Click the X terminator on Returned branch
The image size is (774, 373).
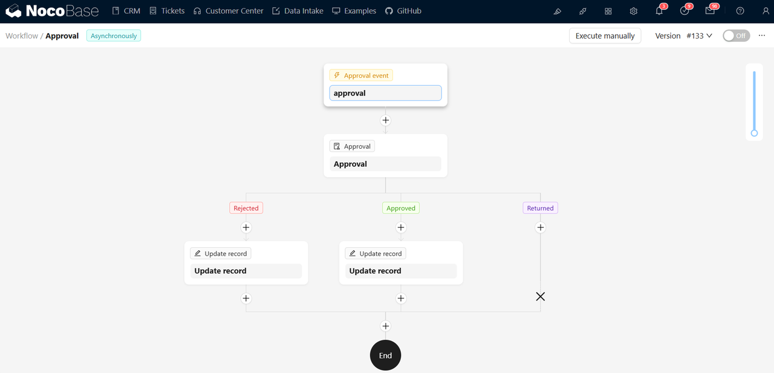pos(540,296)
